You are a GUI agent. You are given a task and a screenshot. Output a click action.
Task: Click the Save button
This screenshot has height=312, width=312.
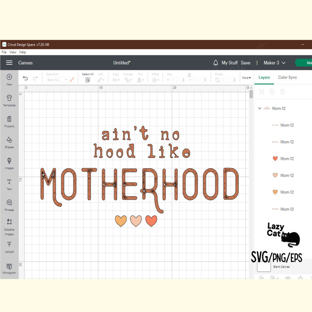[245, 63]
